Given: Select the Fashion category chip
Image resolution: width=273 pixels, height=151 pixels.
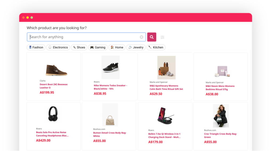Looking at the screenshot, I should click(36, 47).
